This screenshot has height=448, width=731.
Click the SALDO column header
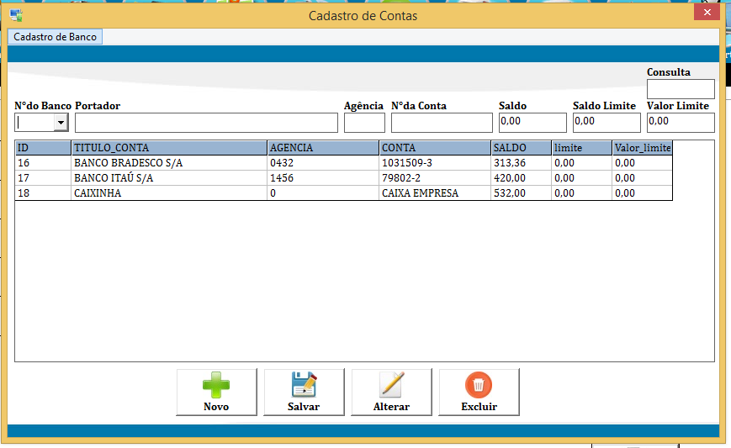520,148
